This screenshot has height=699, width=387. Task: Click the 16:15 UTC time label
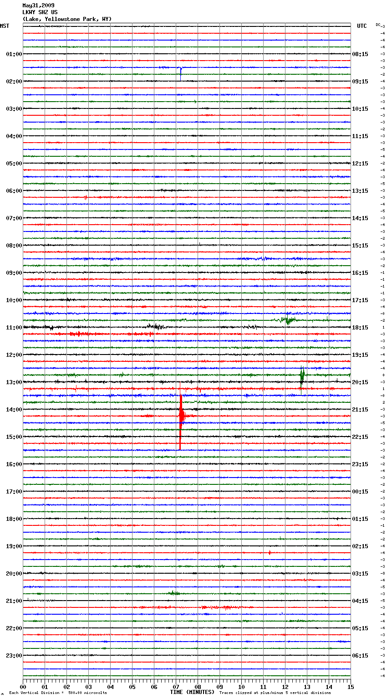[x=360, y=273]
